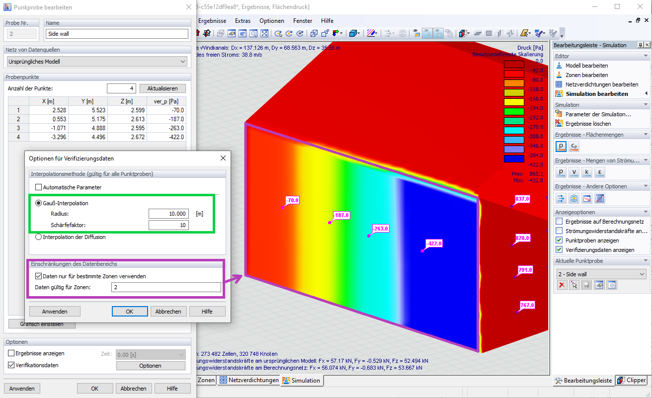This screenshot has height=398, width=652.
Task: Uncheck Verifikationsdaten checkbox
Action: click(x=11, y=365)
